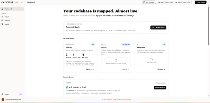
Task: Open Memory in the sidebar
Action: 12,20
